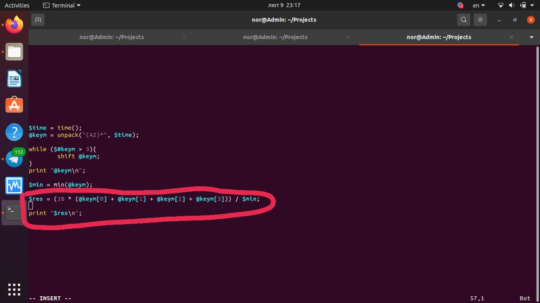The height and width of the screenshot is (303, 540).
Task: Open the Help icon in dock
Action: tap(14, 132)
